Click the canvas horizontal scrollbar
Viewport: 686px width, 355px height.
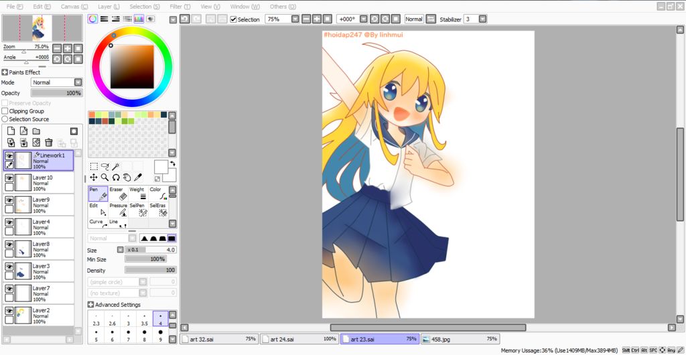point(428,328)
